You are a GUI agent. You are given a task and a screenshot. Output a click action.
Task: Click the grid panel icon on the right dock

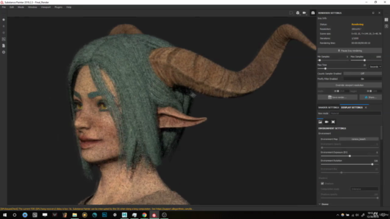pos(386,19)
